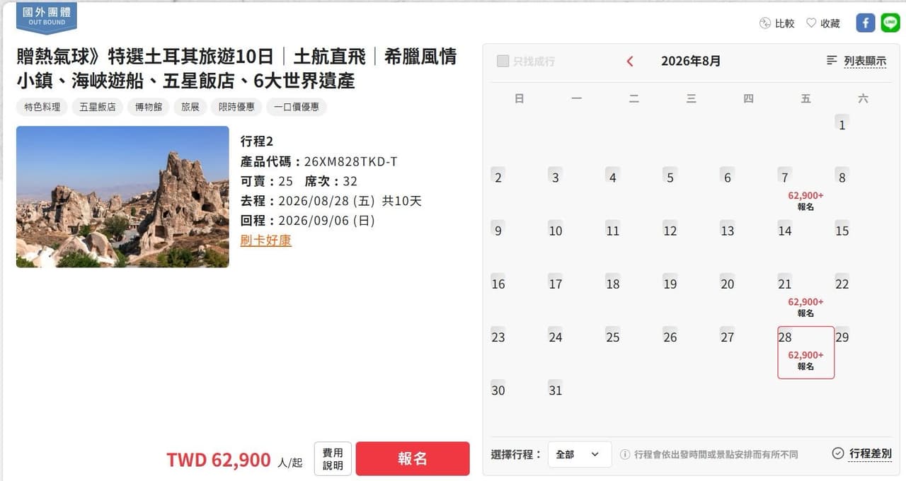906x481 pixels.
Task: Open the 刷卡好康 credit card offers link
Action: click(266, 240)
